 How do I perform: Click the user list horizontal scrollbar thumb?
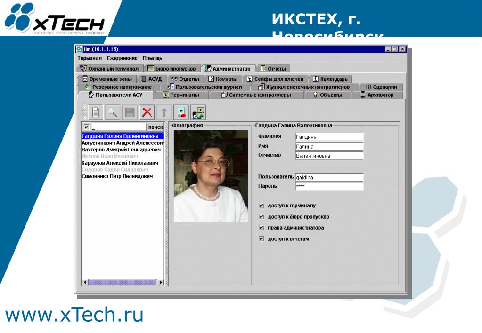pyautogui.click(x=122, y=282)
